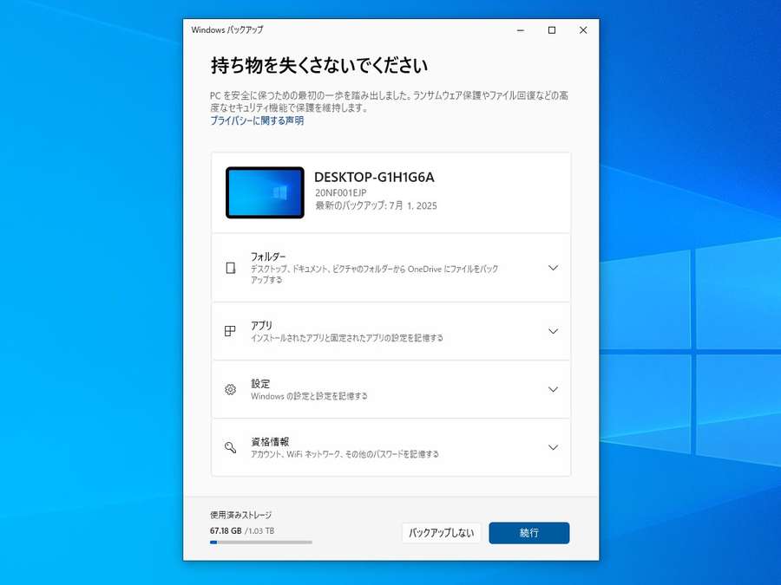Click the フォルダー row title
The image size is (781, 585).
pos(268,257)
